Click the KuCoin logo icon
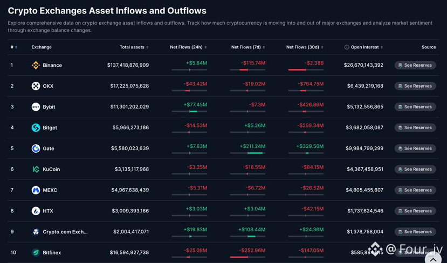The width and height of the screenshot is (447, 263). 36,169
